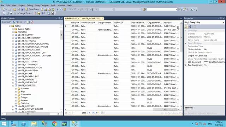Open the Change Type dropdown
Screen dimensions: 226x127
pos(25,13)
